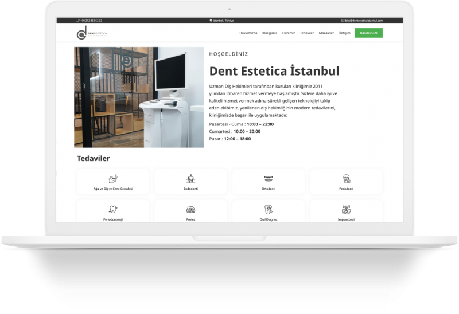Click the Tedaviler section heading
The image size is (459, 314).
[94, 159]
